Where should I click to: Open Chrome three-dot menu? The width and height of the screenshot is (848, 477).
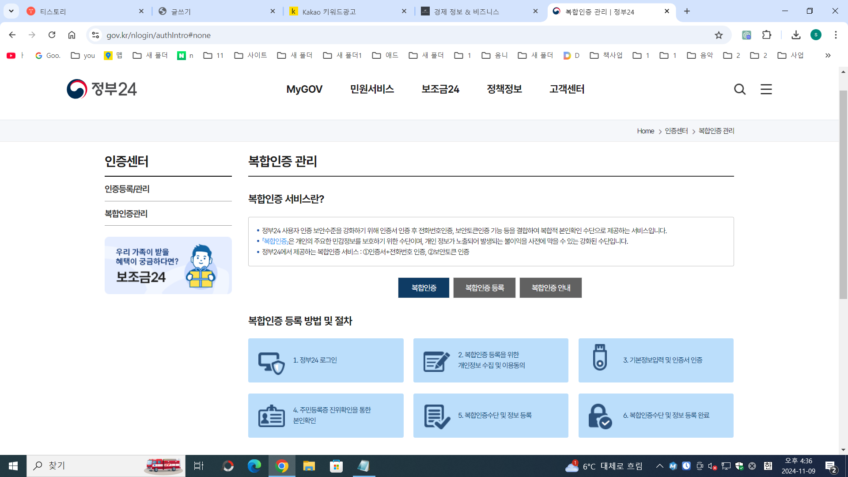click(x=836, y=35)
